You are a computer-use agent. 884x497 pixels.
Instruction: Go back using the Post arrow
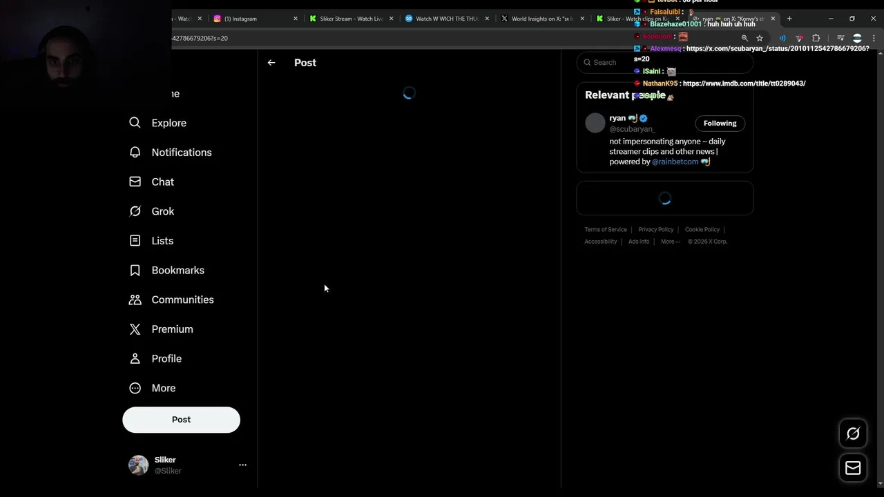271,63
